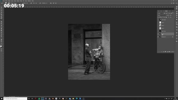Image resolution: width=178 pixels, height=100 pixels.
Task: Click the foreground color swatch
Action: point(1,46)
